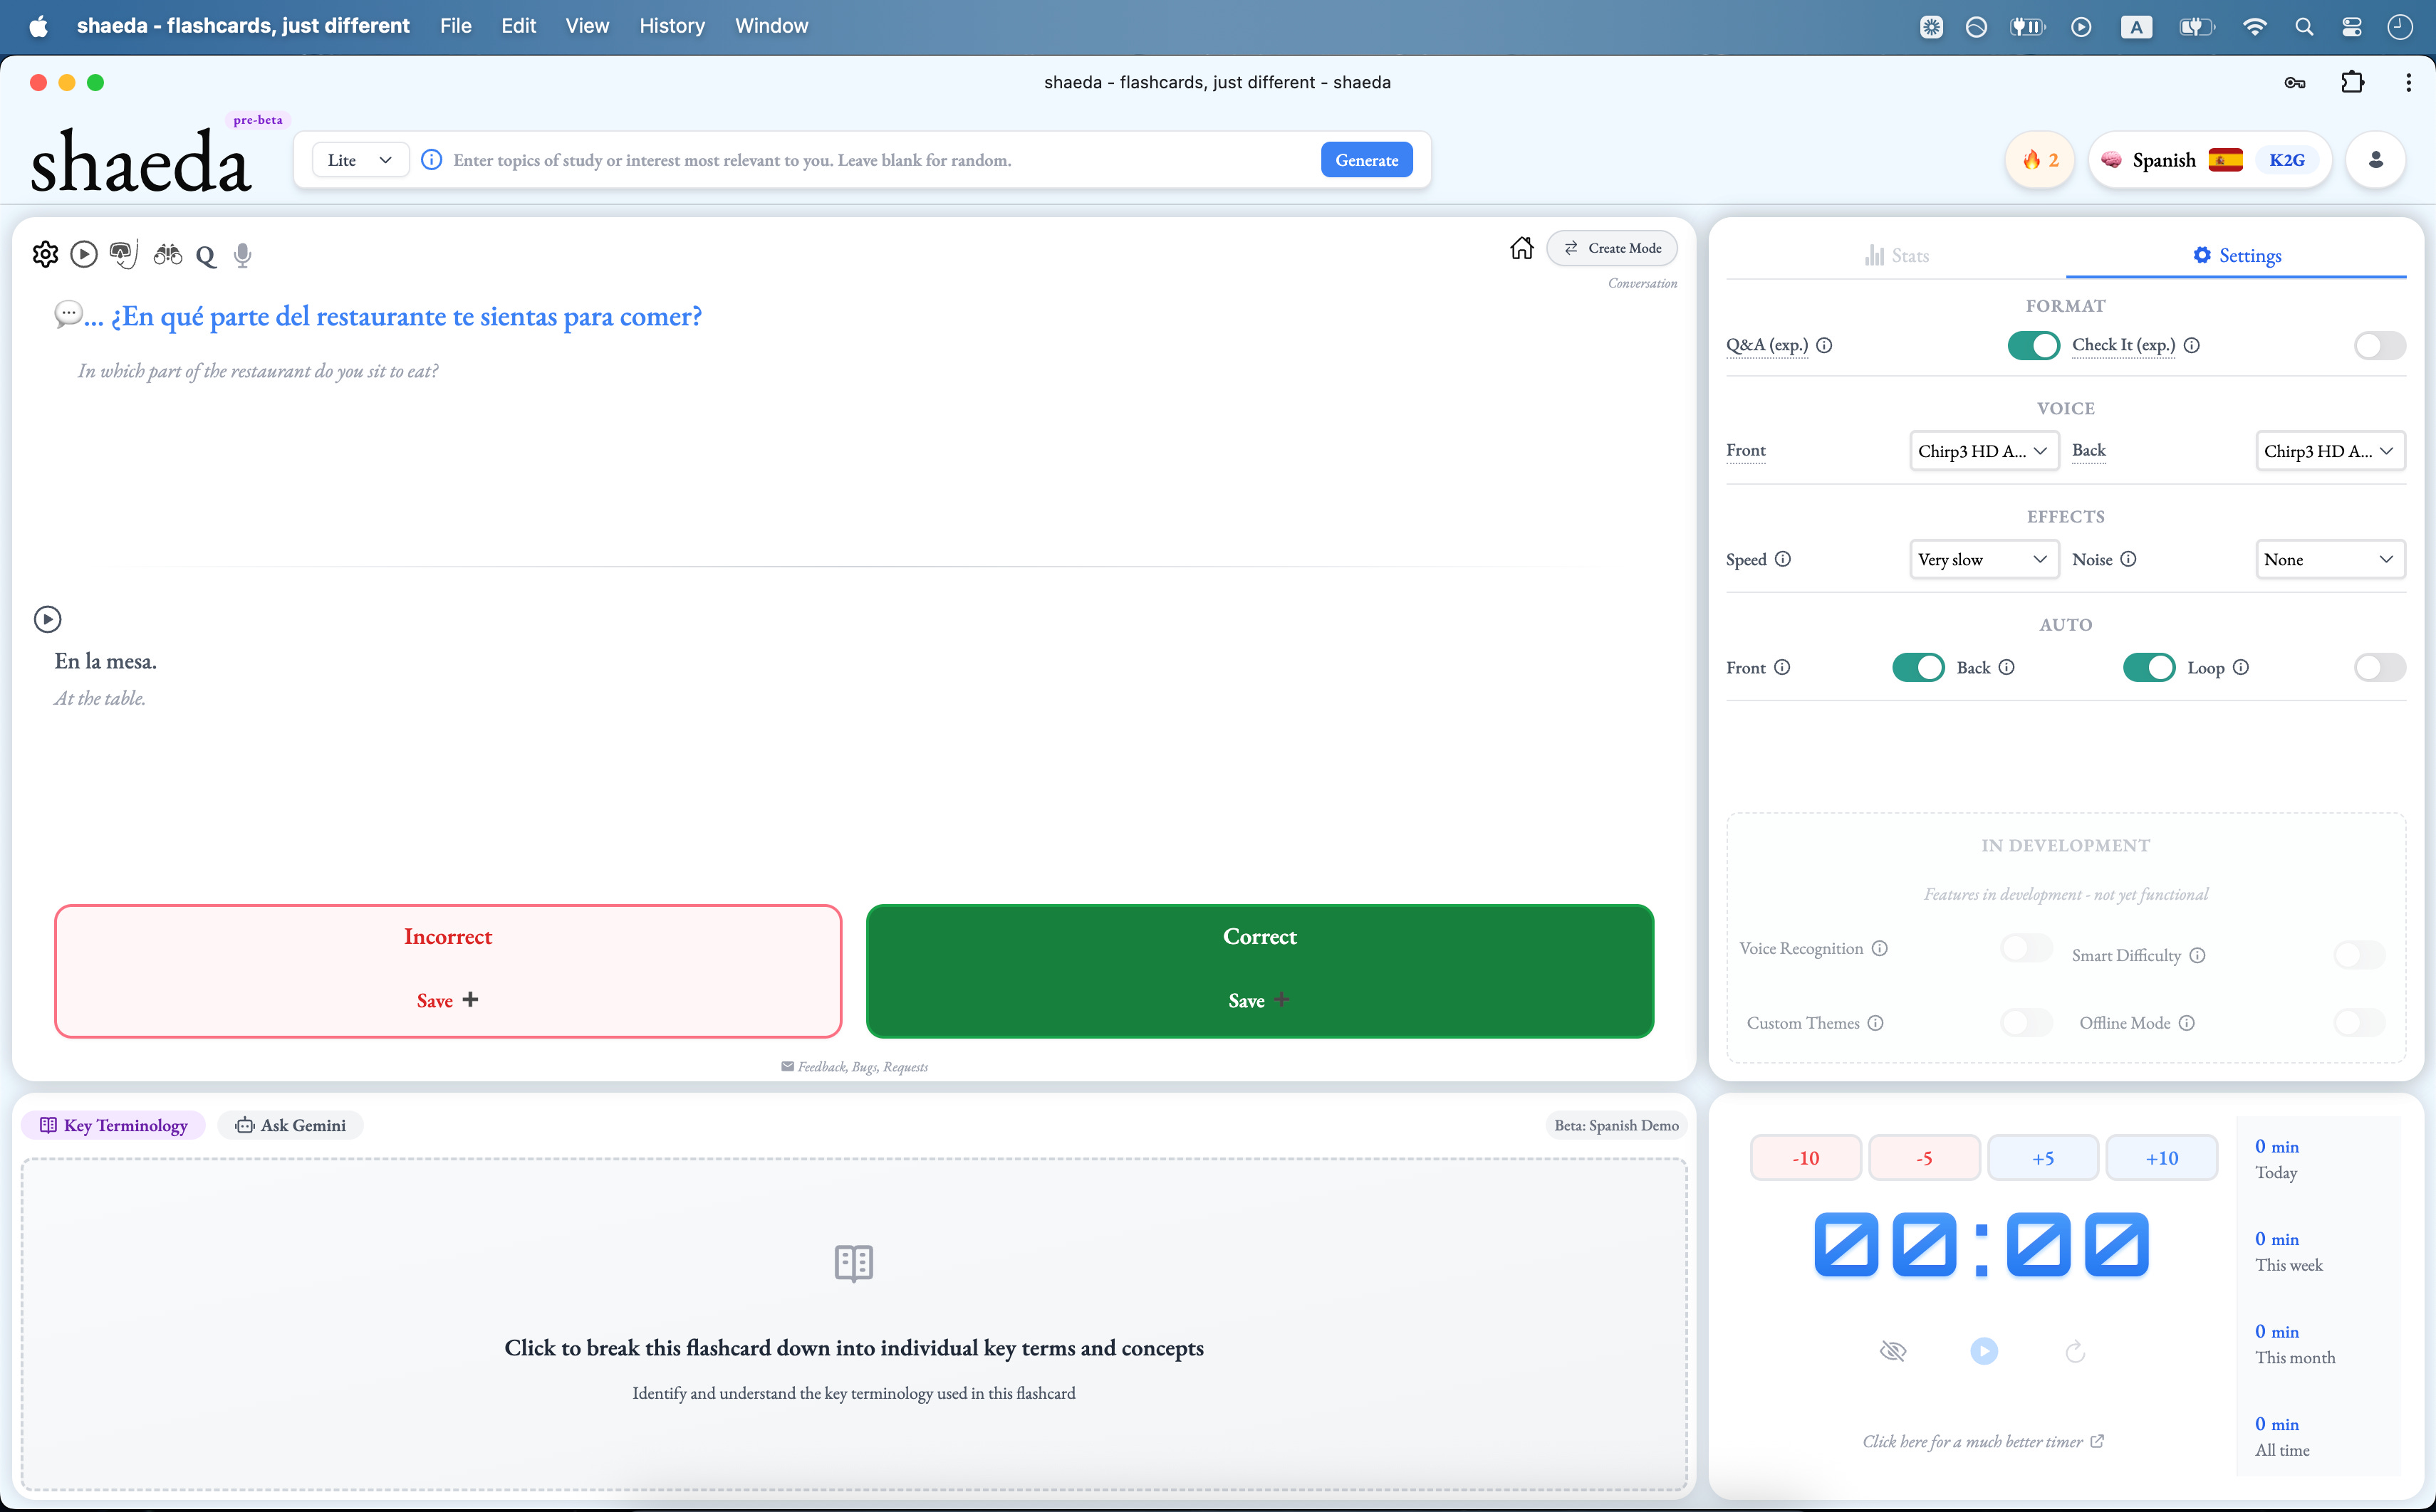Switch to the Stats tab
The height and width of the screenshot is (1512, 2436).
1897,256
